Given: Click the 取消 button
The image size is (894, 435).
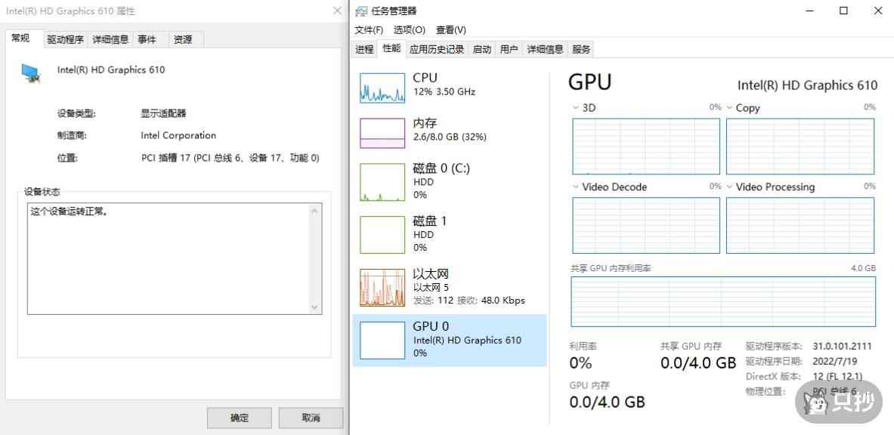Looking at the screenshot, I should click(311, 418).
